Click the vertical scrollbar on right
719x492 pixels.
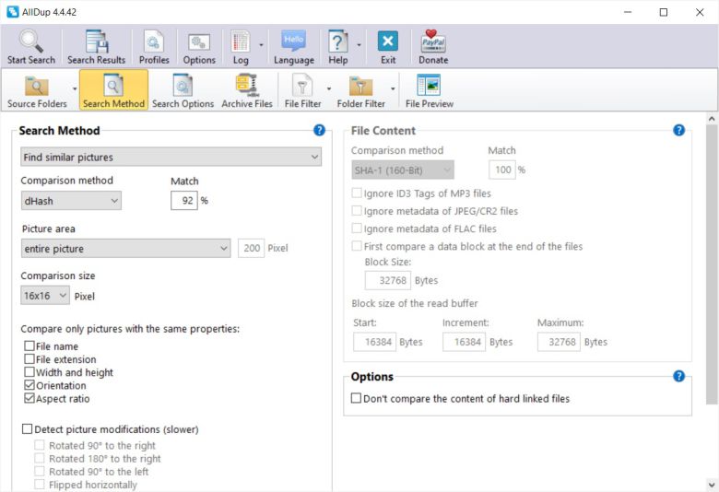(711, 267)
